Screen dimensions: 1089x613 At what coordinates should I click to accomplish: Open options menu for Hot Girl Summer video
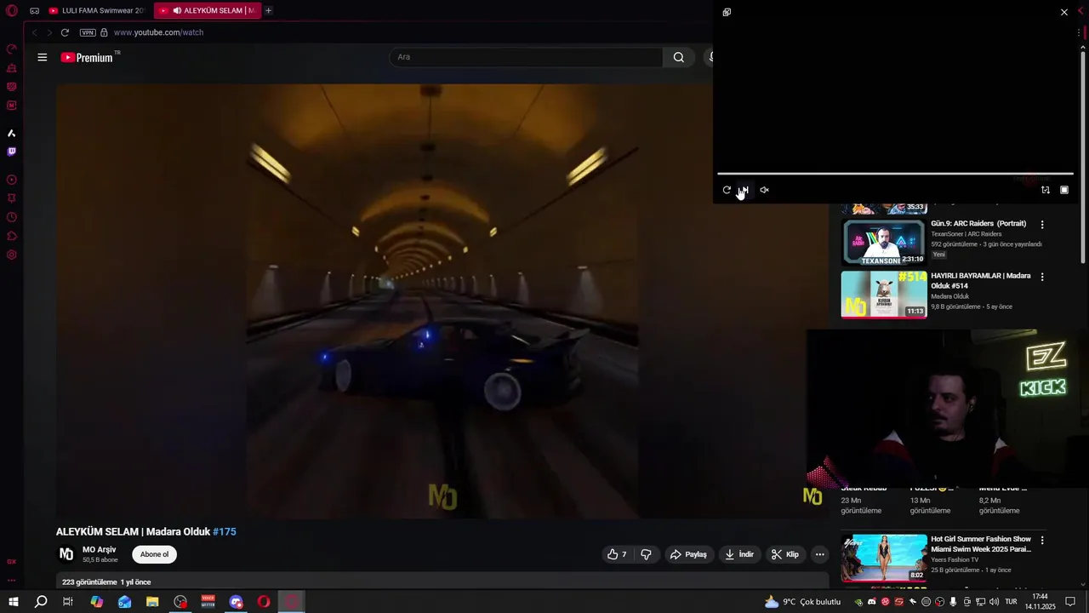coord(1042,540)
